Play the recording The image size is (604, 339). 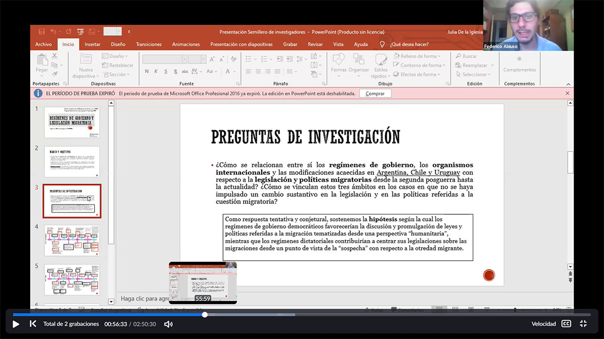point(16,324)
